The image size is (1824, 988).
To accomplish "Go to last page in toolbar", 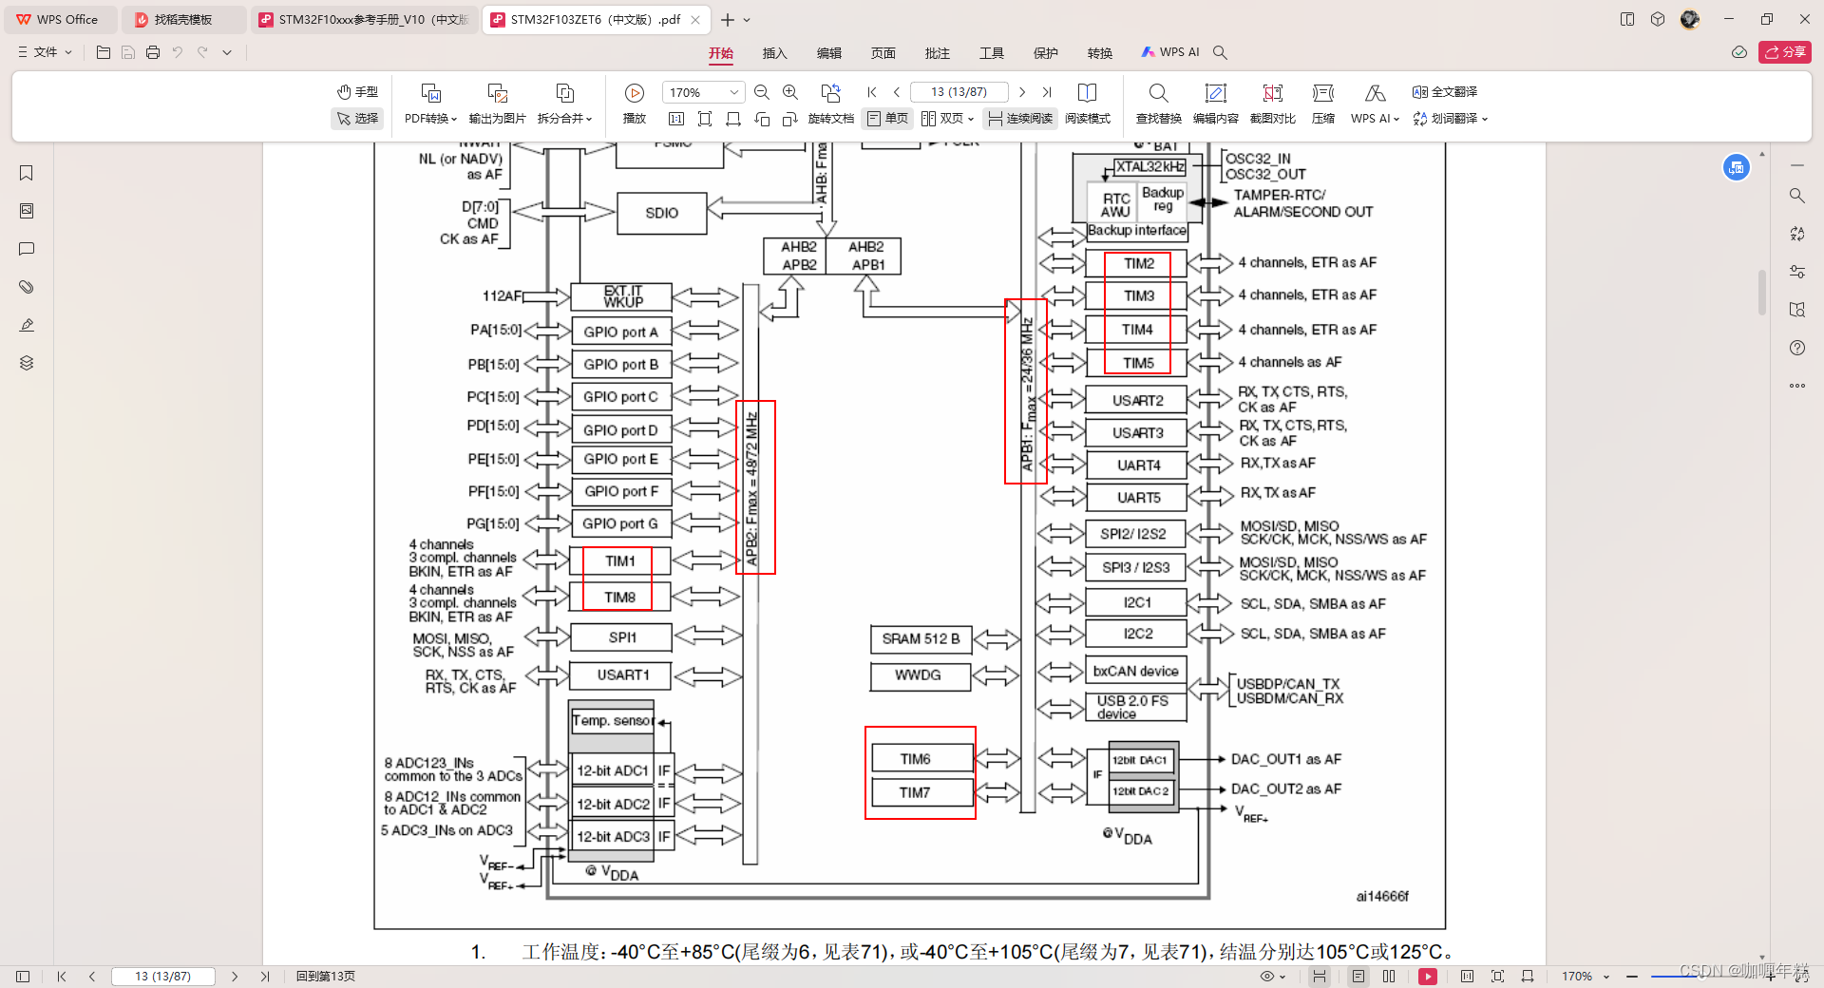I will click(1047, 92).
